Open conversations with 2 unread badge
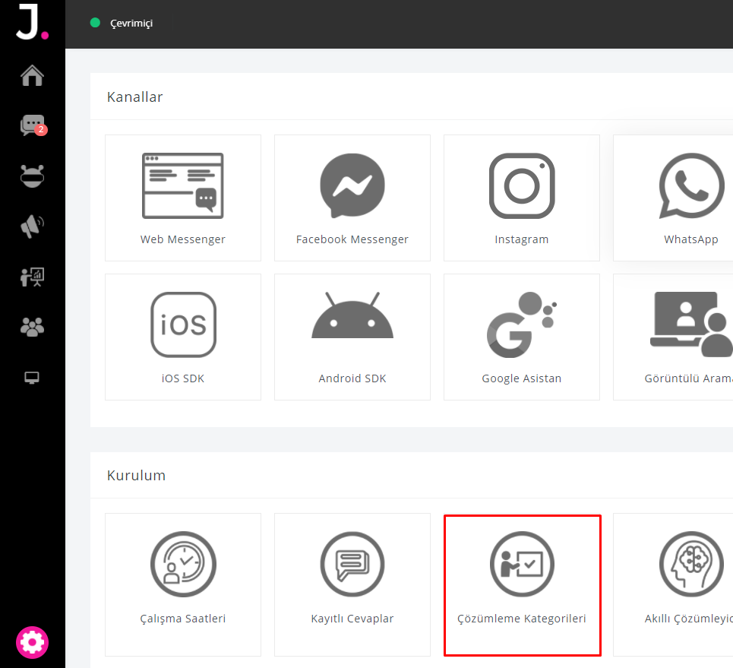 pos(33,125)
